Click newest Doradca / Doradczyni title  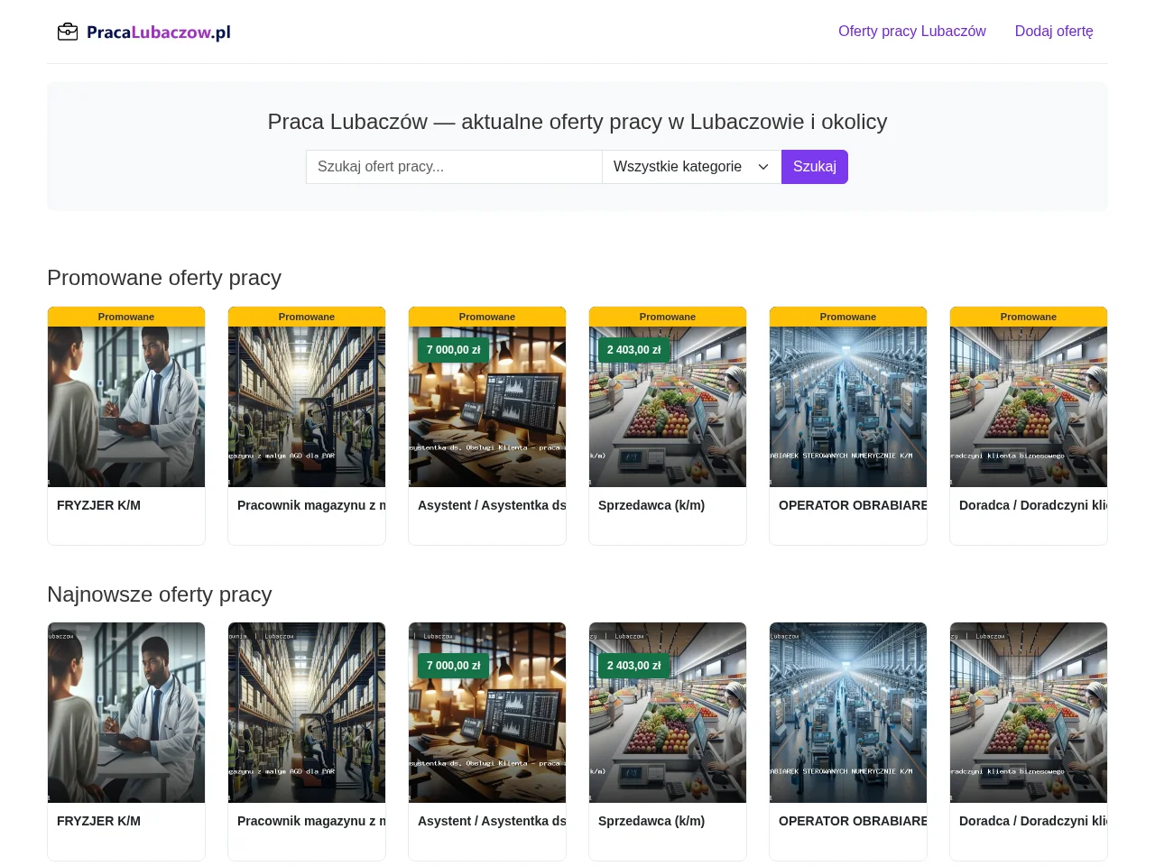(x=1033, y=821)
